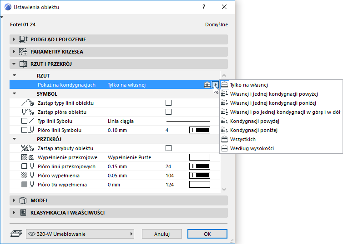Image resolution: width=343 pixels, height=244 pixels.
Task: Close the Ustawienia obiektu dialog
Action: click(224, 7)
